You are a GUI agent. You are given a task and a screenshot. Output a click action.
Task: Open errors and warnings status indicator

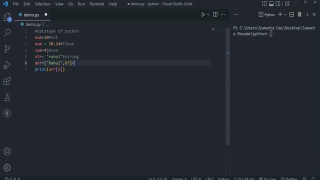(12, 178)
